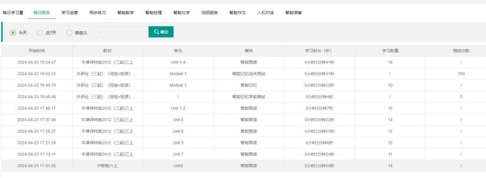Screen dimensions: 486x178
Task: Click the study count 18 cell
Action: click(390, 62)
